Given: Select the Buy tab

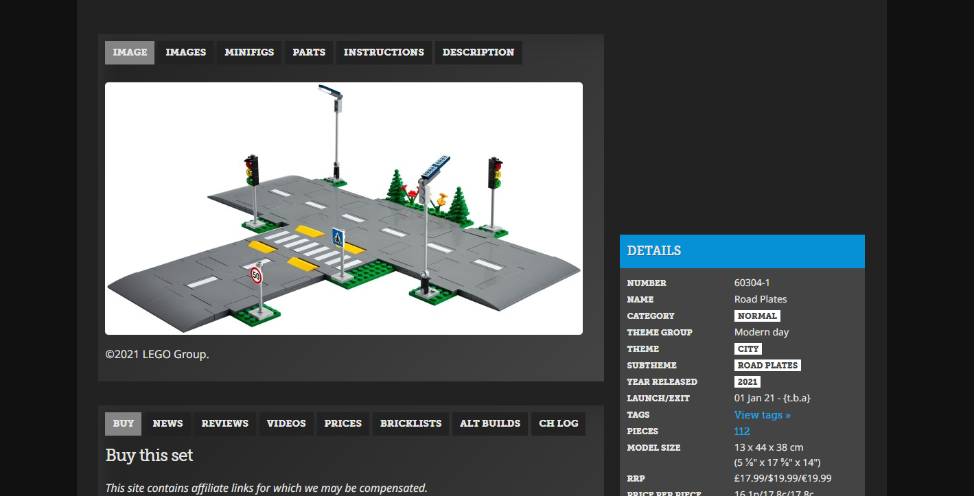Looking at the screenshot, I should (x=124, y=424).
